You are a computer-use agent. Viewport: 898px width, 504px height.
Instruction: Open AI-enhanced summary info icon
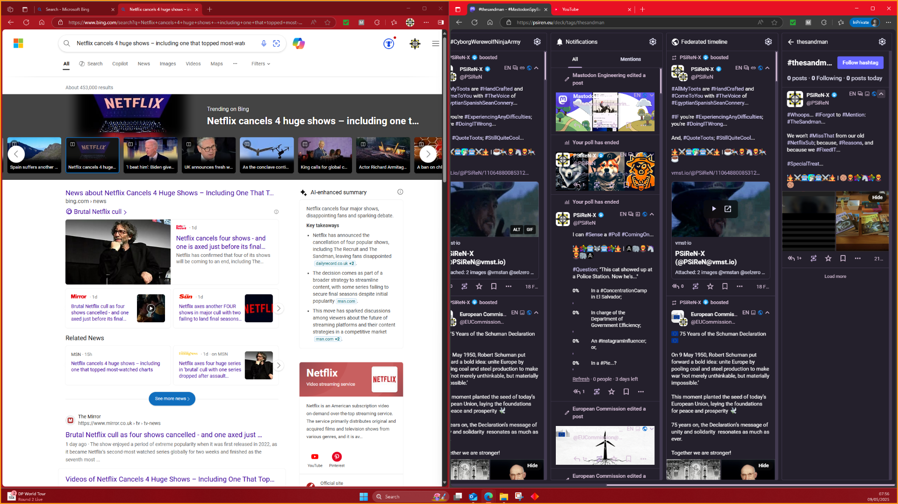pos(400,192)
